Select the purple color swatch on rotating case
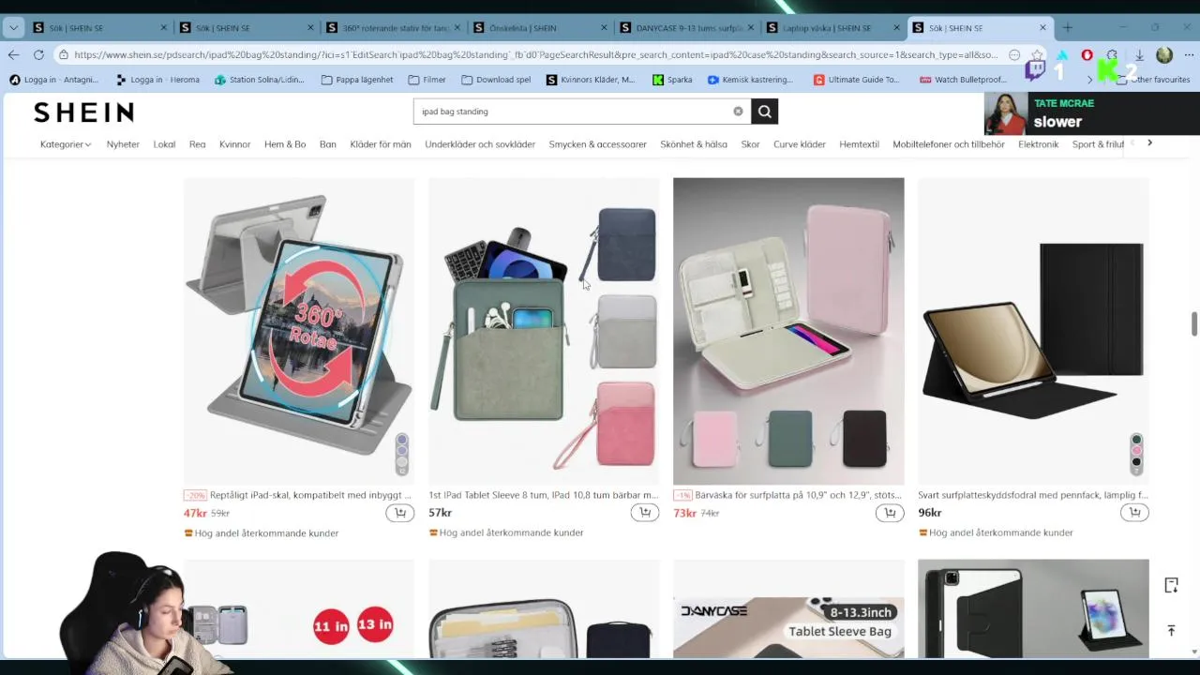 point(401,441)
